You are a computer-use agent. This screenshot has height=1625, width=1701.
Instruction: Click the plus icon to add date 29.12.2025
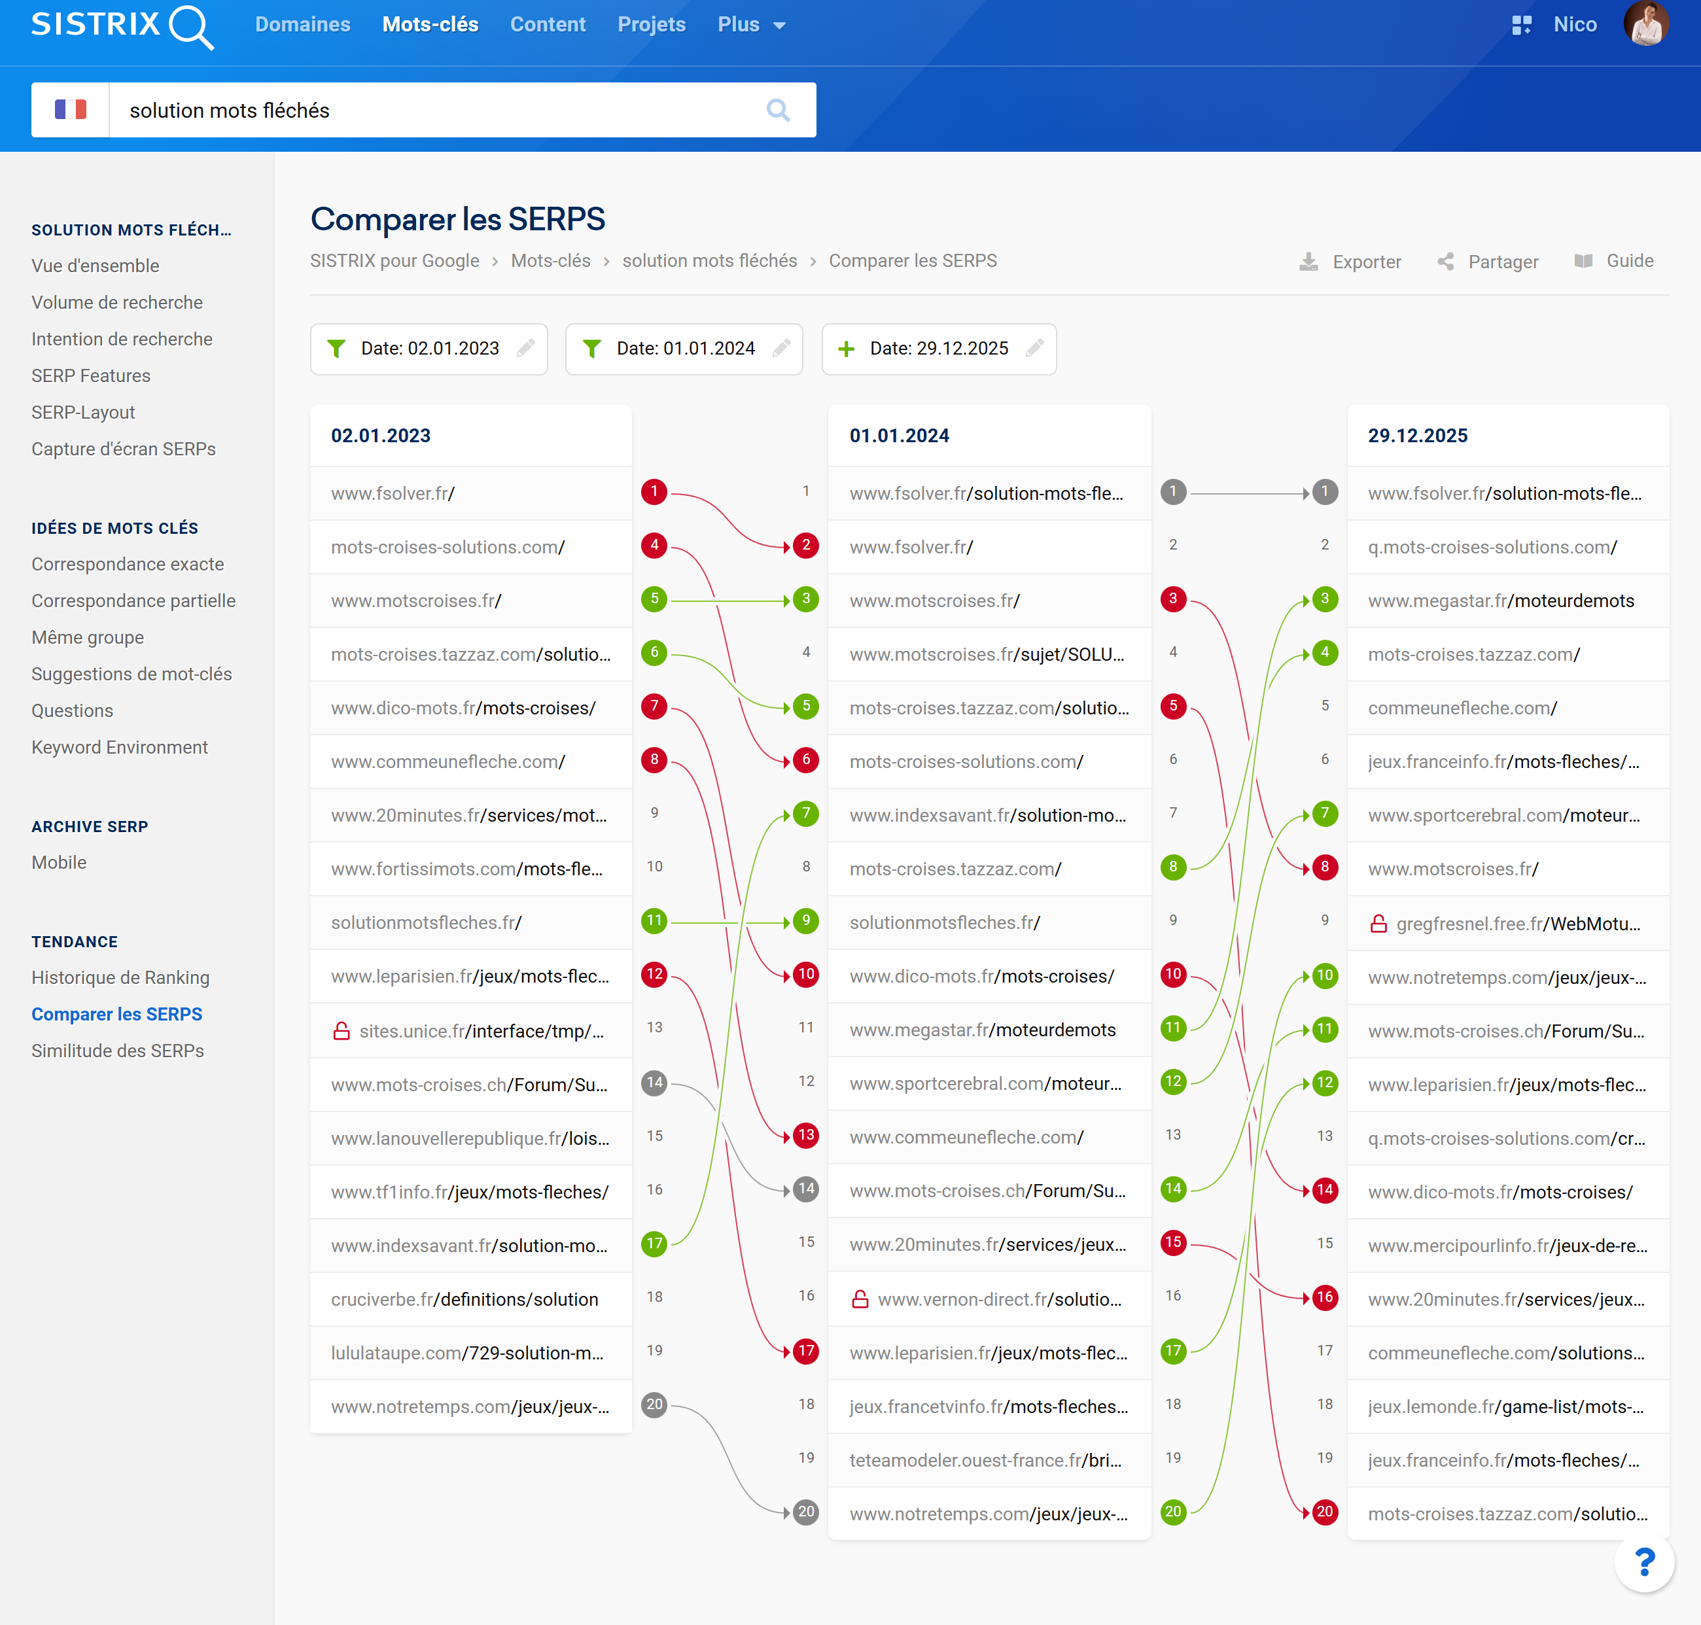[845, 349]
